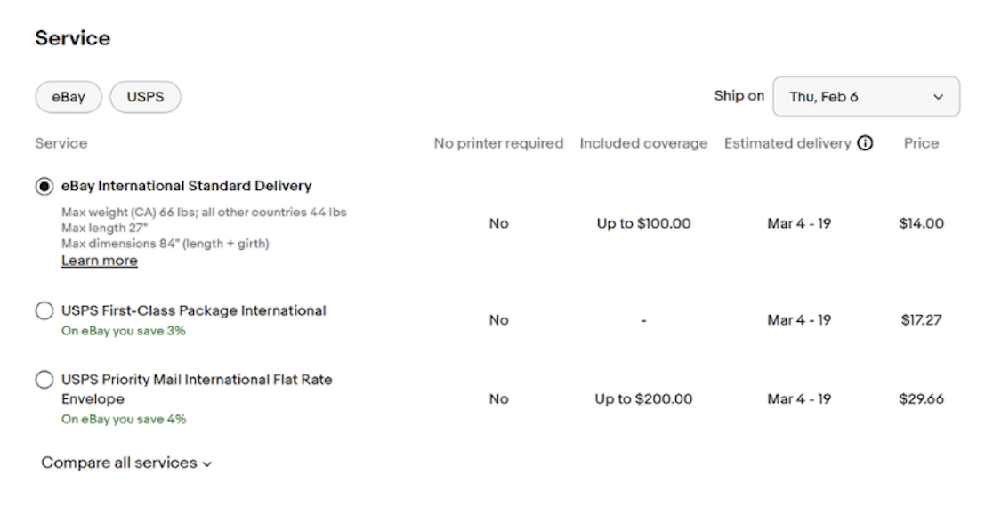Click the chevron in Thu, Feb 6 box
993x507 pixels.
click(938, 98)
